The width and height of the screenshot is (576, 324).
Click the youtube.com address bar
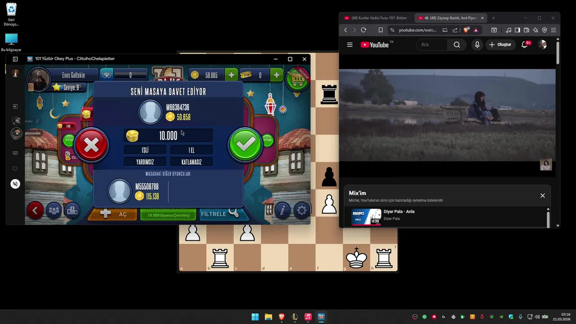pyautogui.click(x=417, y=30)
